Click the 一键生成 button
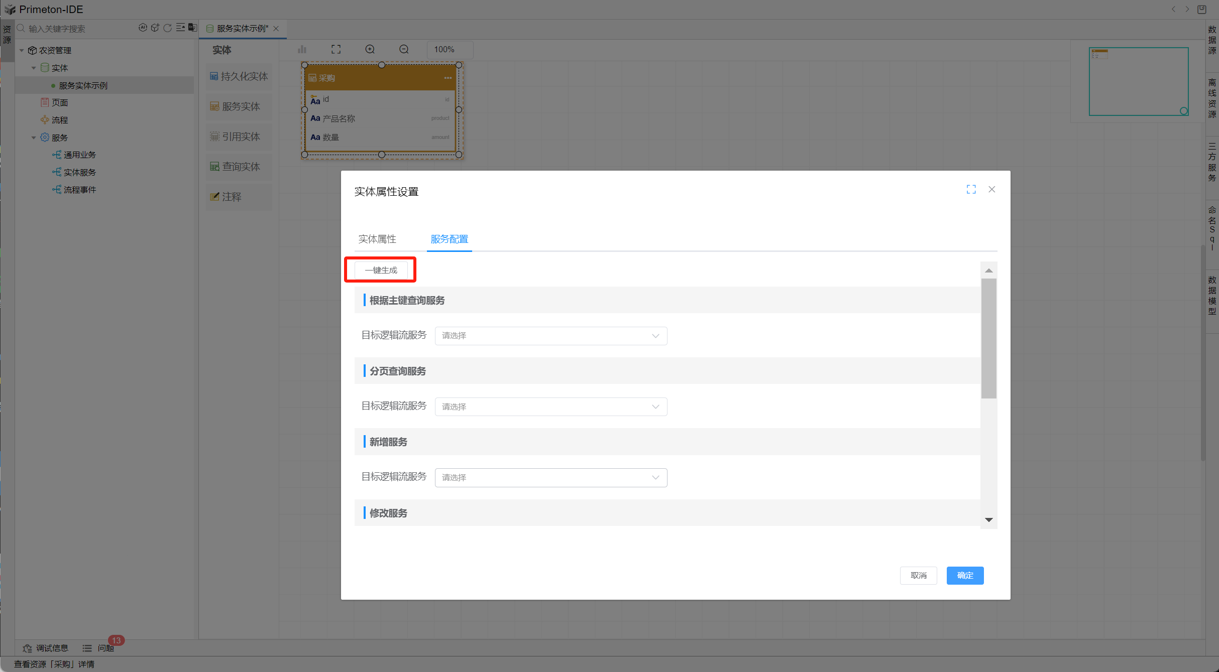The height and width of the screenshot is (672, 1219). 381,270
